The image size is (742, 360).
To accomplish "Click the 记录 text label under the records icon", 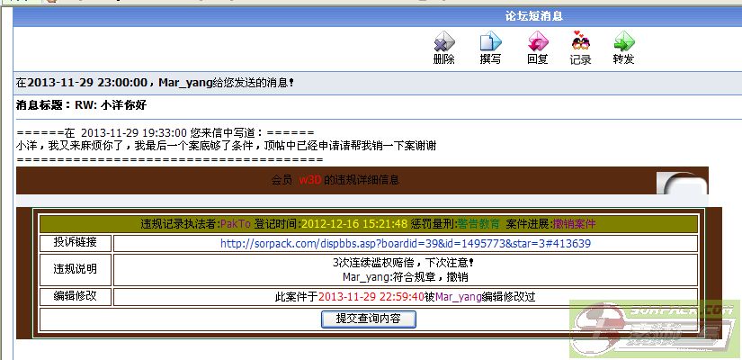I will [x=580, y=59].
